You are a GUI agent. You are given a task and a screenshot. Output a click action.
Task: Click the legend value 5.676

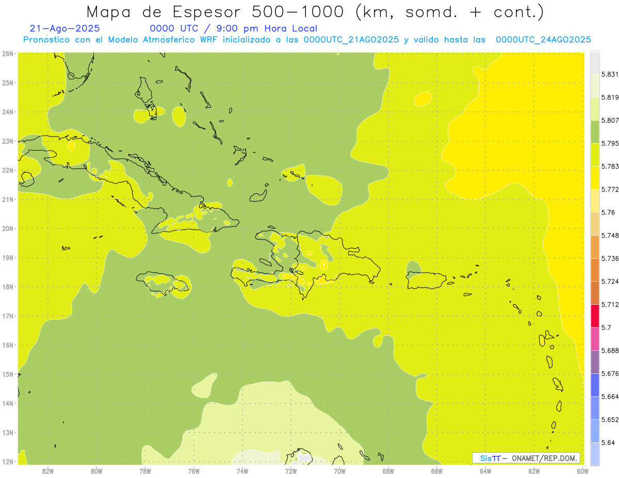click(610, 373)
